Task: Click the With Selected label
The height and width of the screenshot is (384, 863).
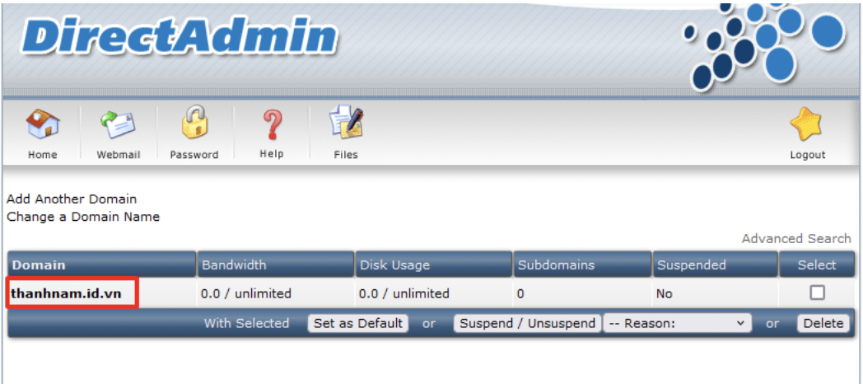Action: (246, 323)
